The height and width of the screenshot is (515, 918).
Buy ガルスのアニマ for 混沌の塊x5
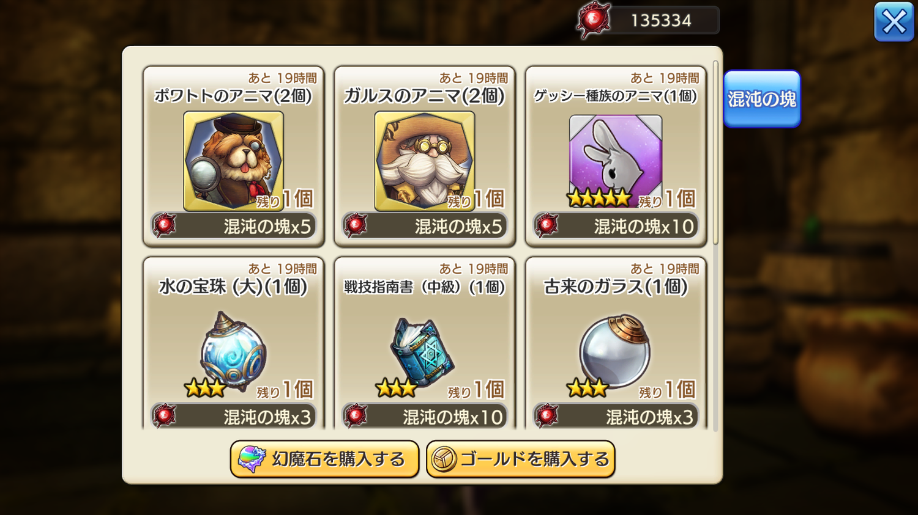[424, 226]
